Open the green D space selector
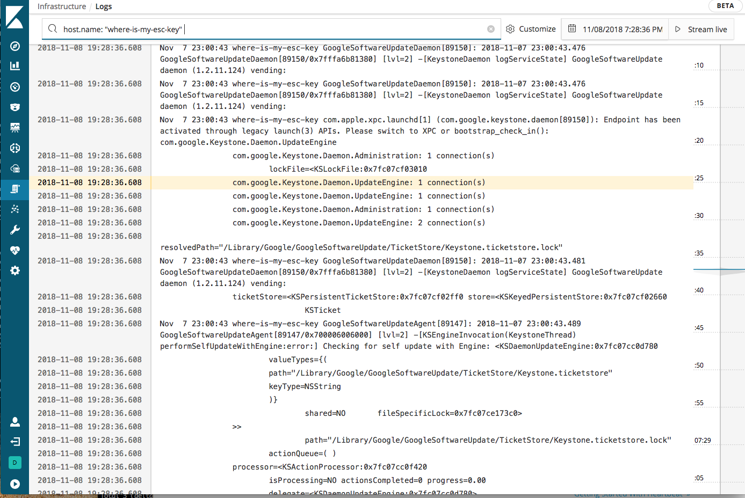 (x=15, y=463)
